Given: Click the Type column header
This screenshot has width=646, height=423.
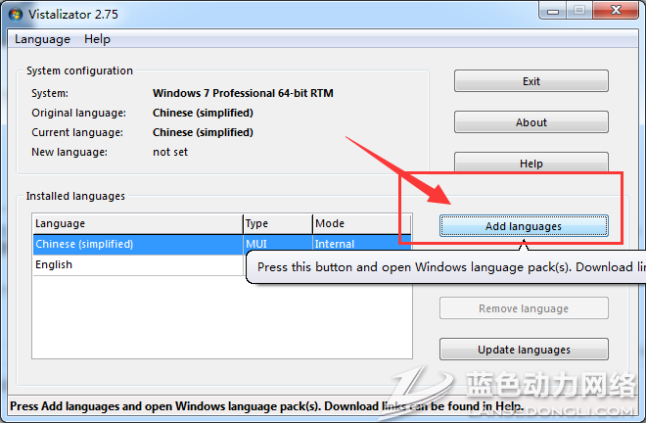Looking at the screenshot, I should tap(277, 223).
